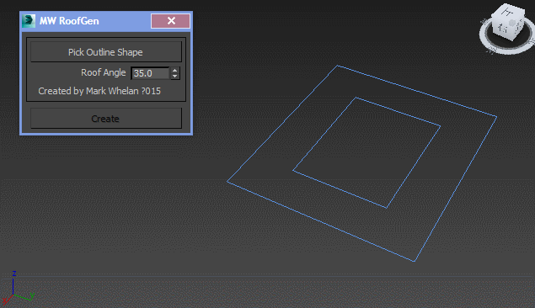Click the MW RoofGen title bar text
Screen dimensions: 535x308
(69, 21)
